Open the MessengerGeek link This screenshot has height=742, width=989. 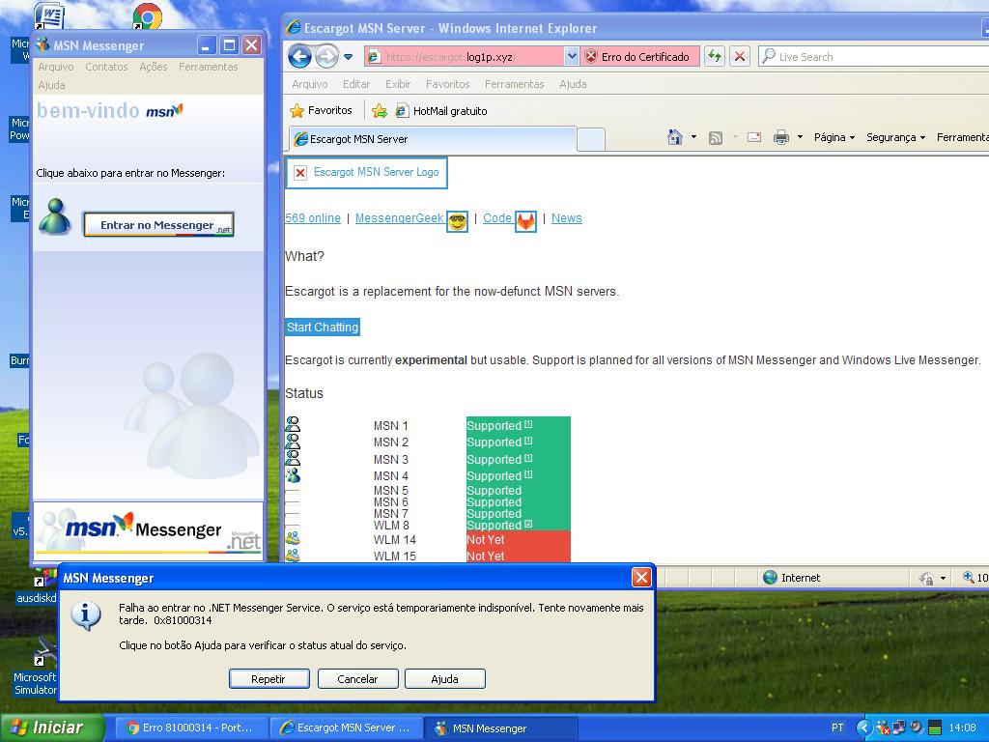399,218
